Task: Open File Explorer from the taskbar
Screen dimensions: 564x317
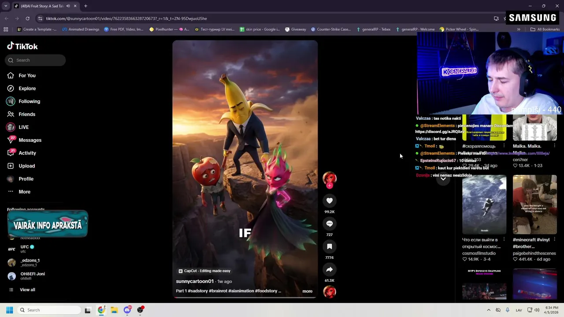Action: tap(114, 310)
